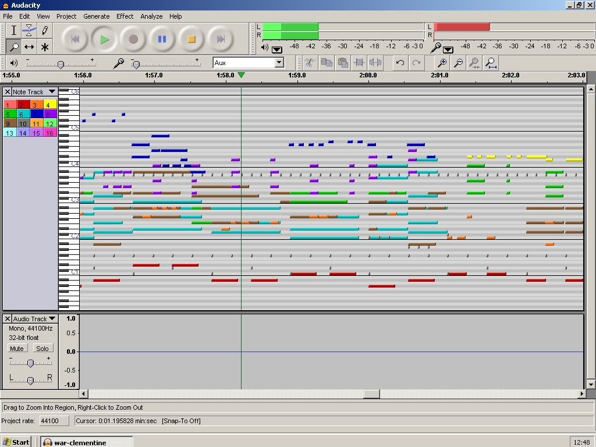The image size is (596, 447).
Task: Toggle Note Track channel 3
Action: (x=37, y=105)
